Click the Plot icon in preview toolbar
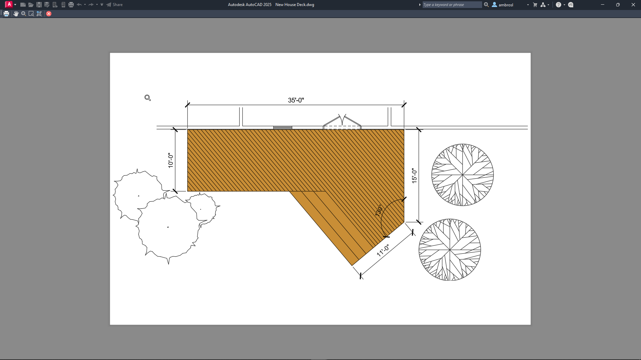641x360 pixels. pyautogui.click(x=6, y=14)
